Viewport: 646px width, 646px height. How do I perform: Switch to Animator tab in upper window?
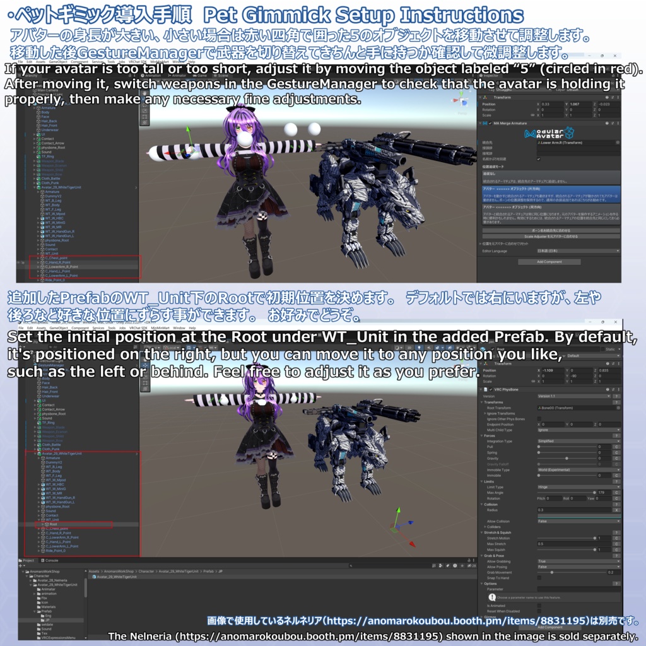[x=177, y=76]
